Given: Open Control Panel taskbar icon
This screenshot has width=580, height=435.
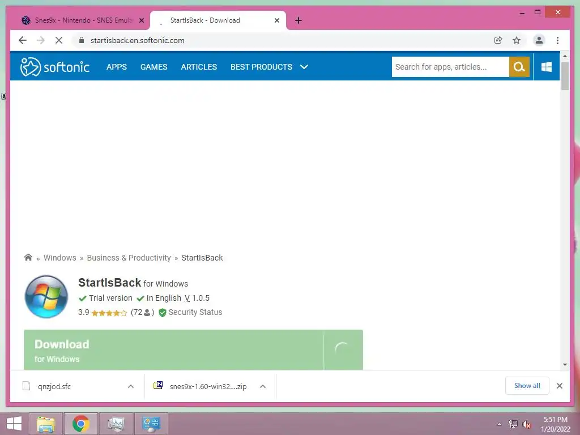Looking at the screenshot, I should 151,424.
